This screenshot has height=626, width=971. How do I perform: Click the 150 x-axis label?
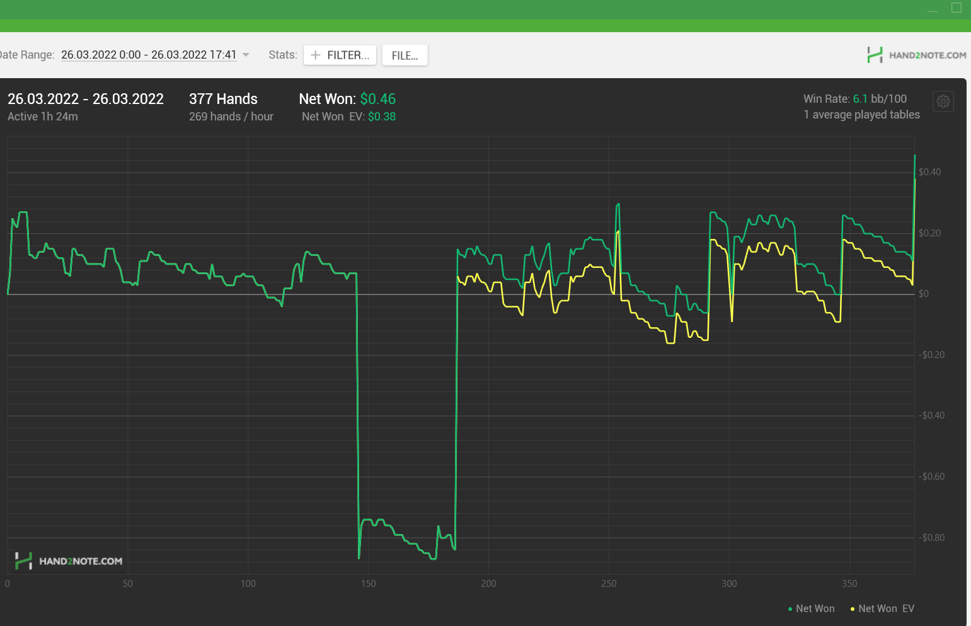369,584
